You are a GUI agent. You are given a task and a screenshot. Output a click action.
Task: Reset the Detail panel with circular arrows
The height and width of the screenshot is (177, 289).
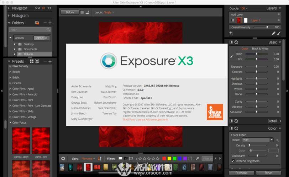click(x=236, y=121)
